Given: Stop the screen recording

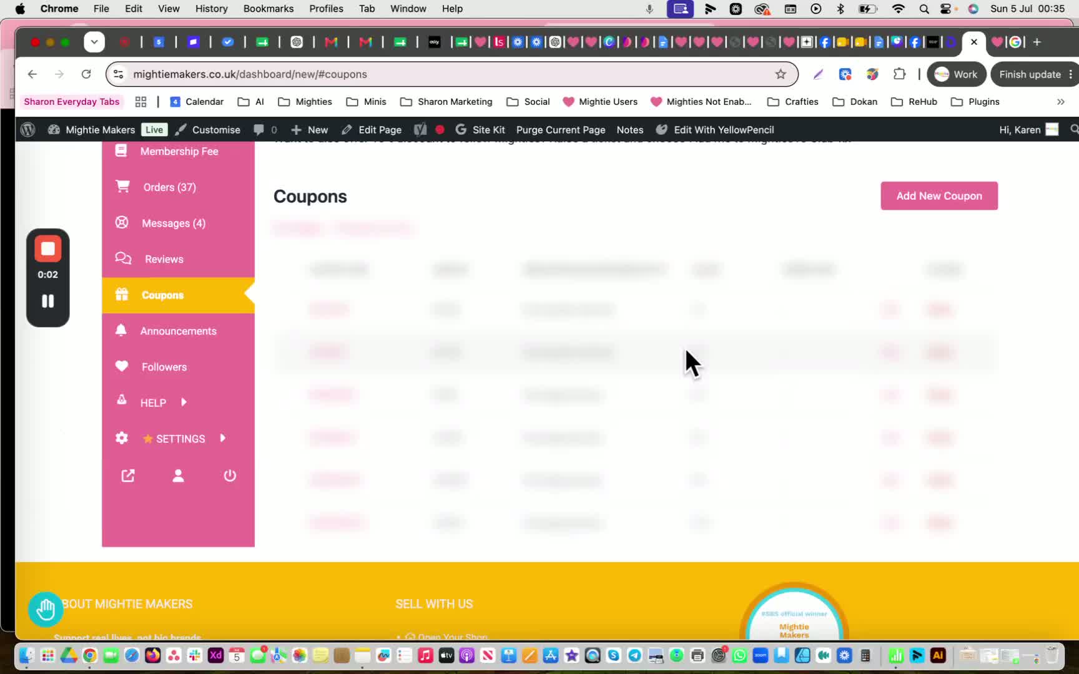Looking at the screenshot, I should (x=47, y=249).
